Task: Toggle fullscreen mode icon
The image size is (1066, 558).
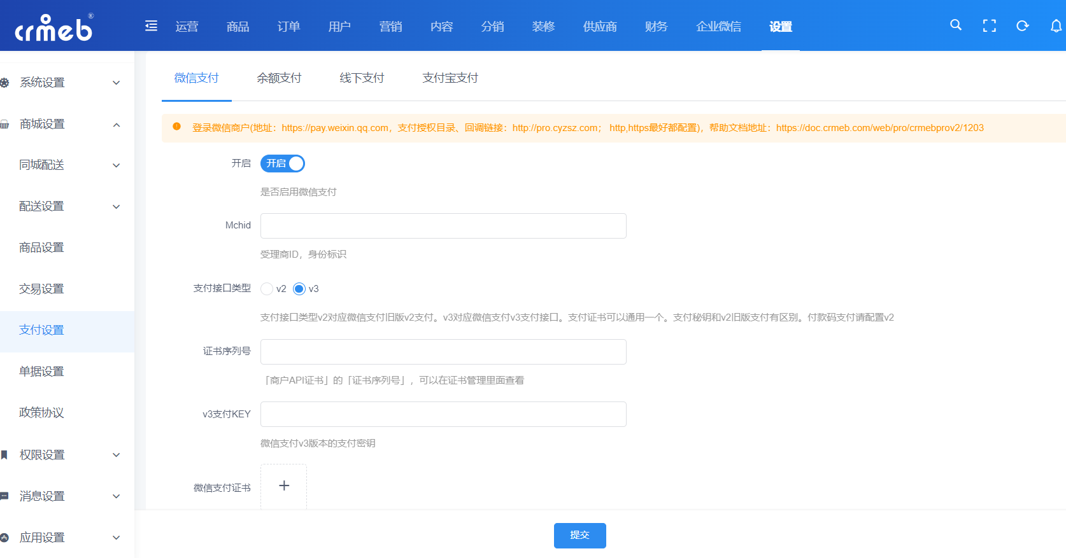Action: (x=989, y=26)
